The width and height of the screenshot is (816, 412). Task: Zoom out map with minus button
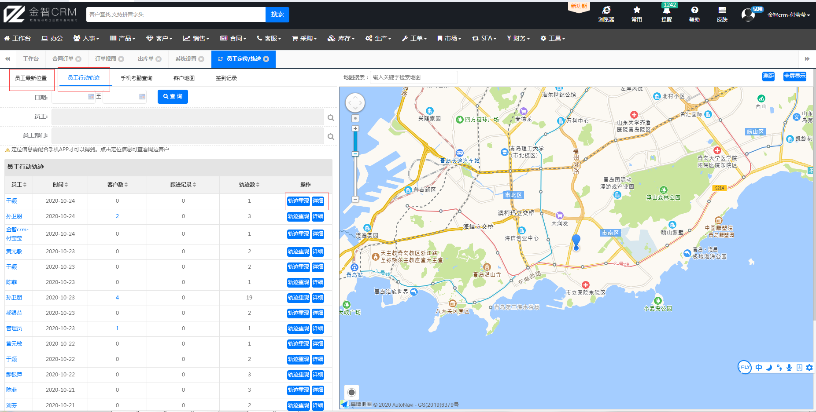pyautogui.click(x=355, y=199)
